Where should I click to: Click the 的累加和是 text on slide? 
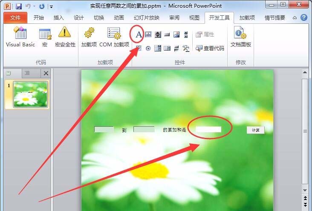tap(174, 130)
